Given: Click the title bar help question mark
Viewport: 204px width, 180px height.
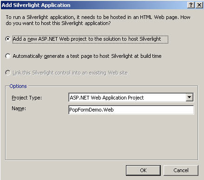Looking at the screenshot, I should (x=191, y=5).
